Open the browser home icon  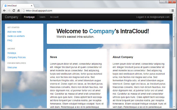[x=19, y=10]
